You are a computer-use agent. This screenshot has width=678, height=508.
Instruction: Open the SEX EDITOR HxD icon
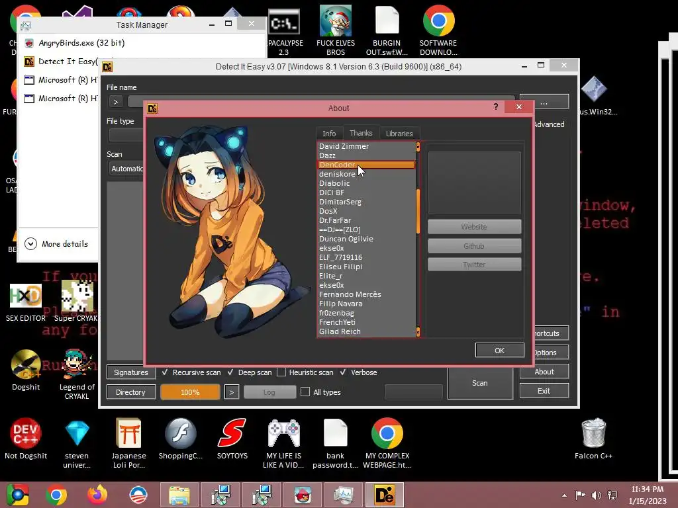[26, 302]
